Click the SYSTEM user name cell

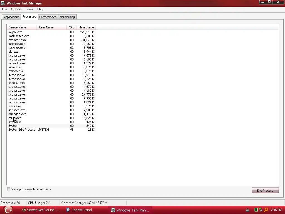[x=43, y=130]
